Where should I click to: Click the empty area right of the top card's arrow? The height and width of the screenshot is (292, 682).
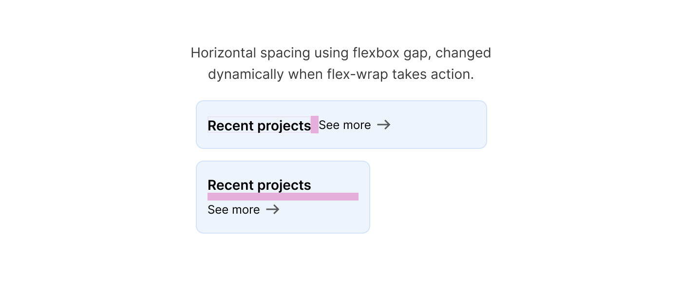pos(438,125)
